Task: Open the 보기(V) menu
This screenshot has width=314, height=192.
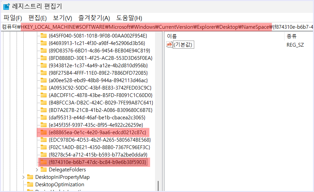Action: pyautogui.click(x=62, y=18)
